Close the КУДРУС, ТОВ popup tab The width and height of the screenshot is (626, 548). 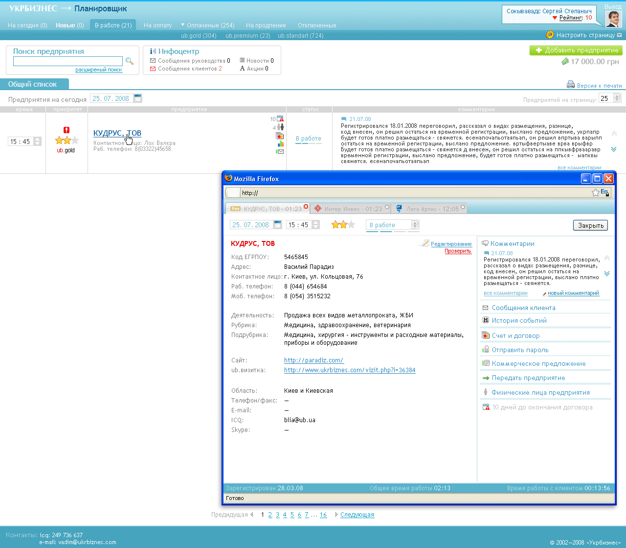pyautogui.click(x=306, y=207)
